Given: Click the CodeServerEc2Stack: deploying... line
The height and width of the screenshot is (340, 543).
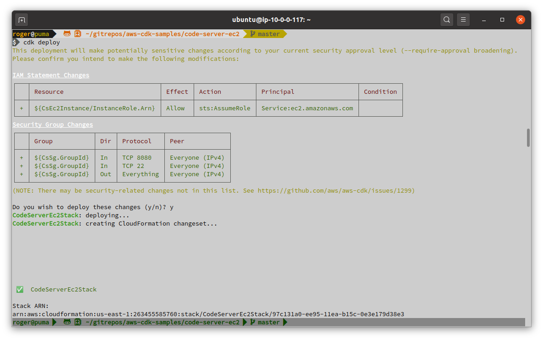Looking at the screenshot, I should (x=71, y=216).
